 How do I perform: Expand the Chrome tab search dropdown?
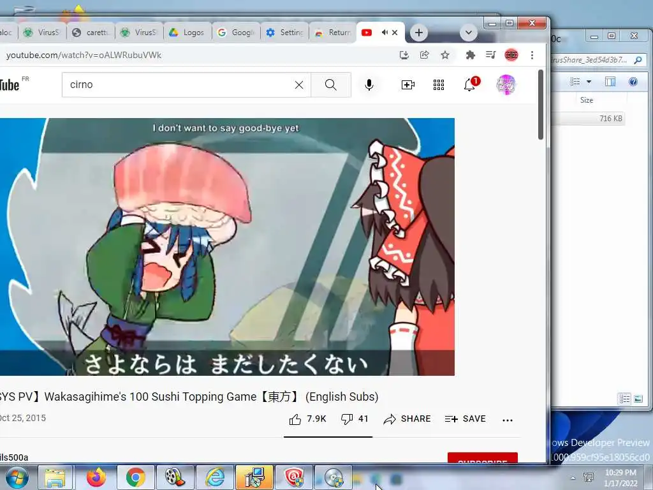[469, 33]
